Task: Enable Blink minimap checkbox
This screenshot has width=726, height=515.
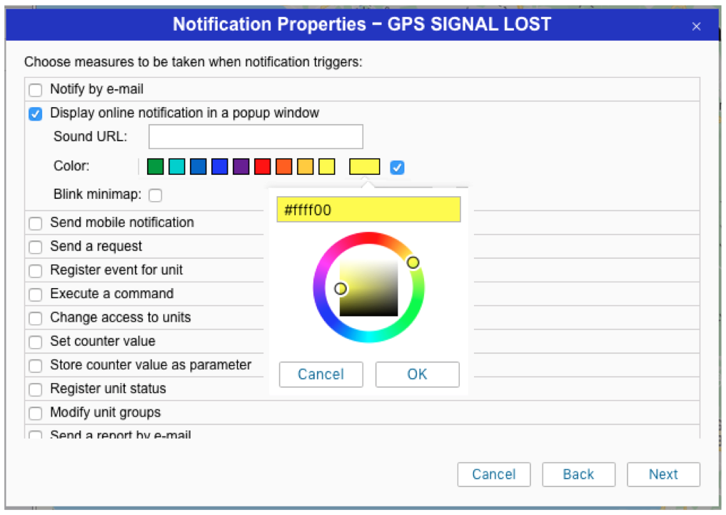Action: point(155,195)
